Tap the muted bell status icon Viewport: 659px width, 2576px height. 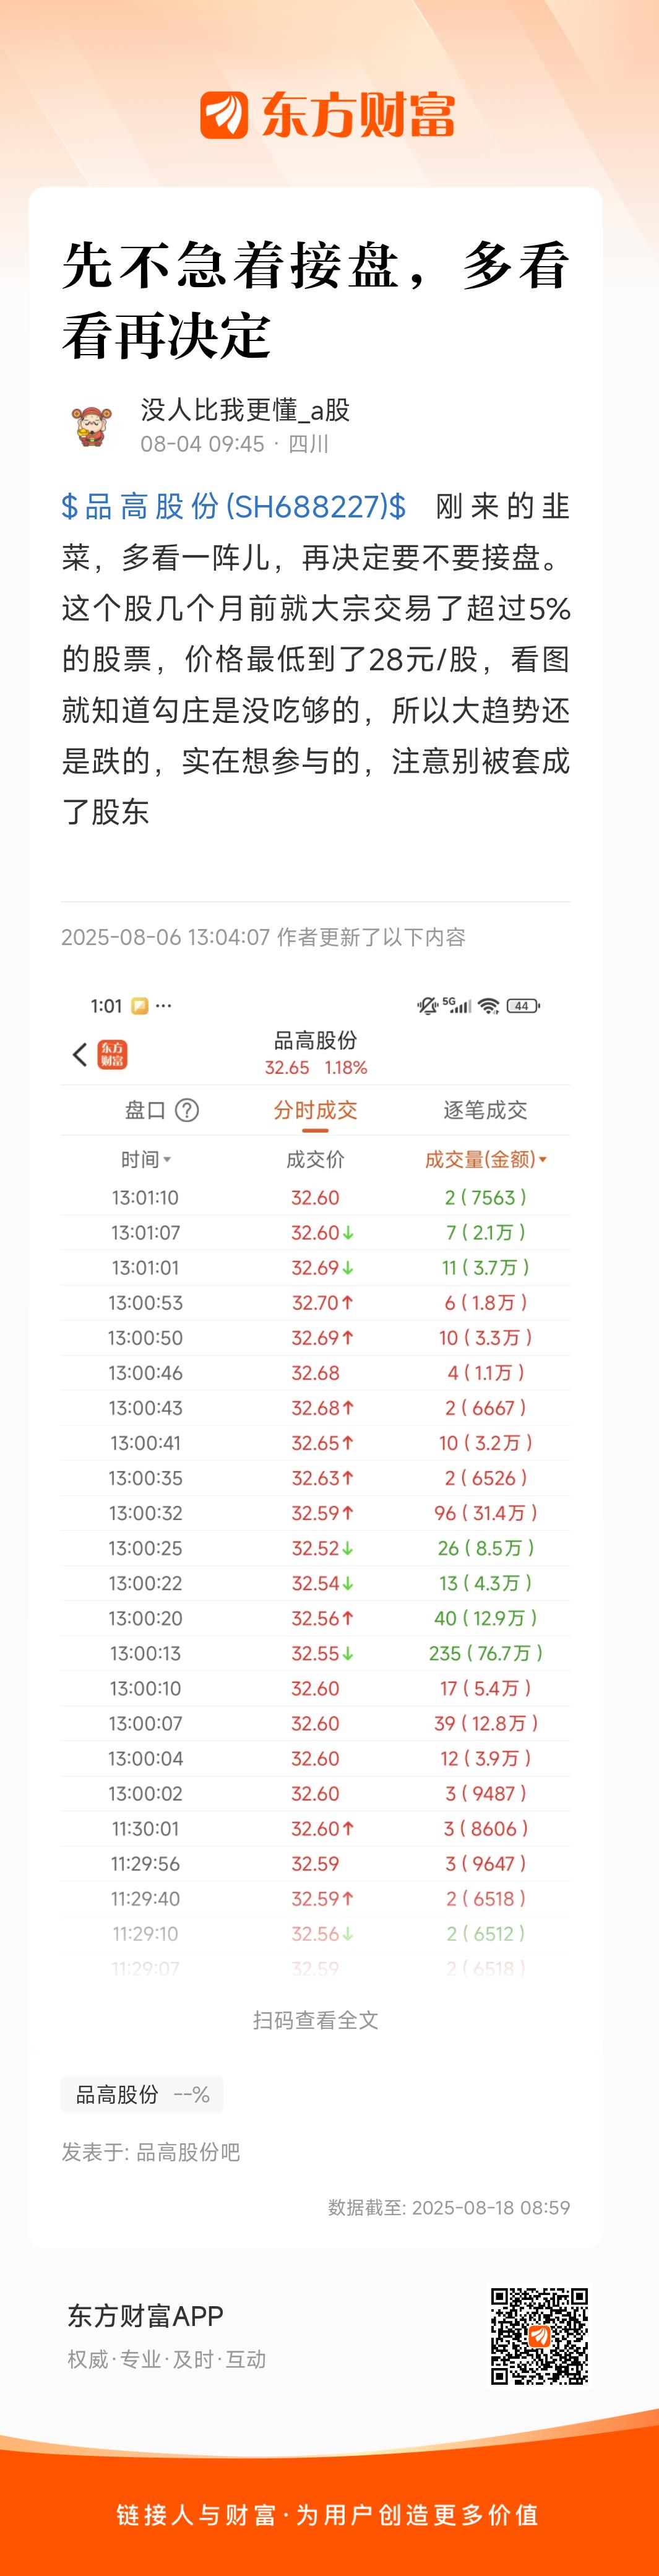pyautogui.click(x=427, y=1006)
